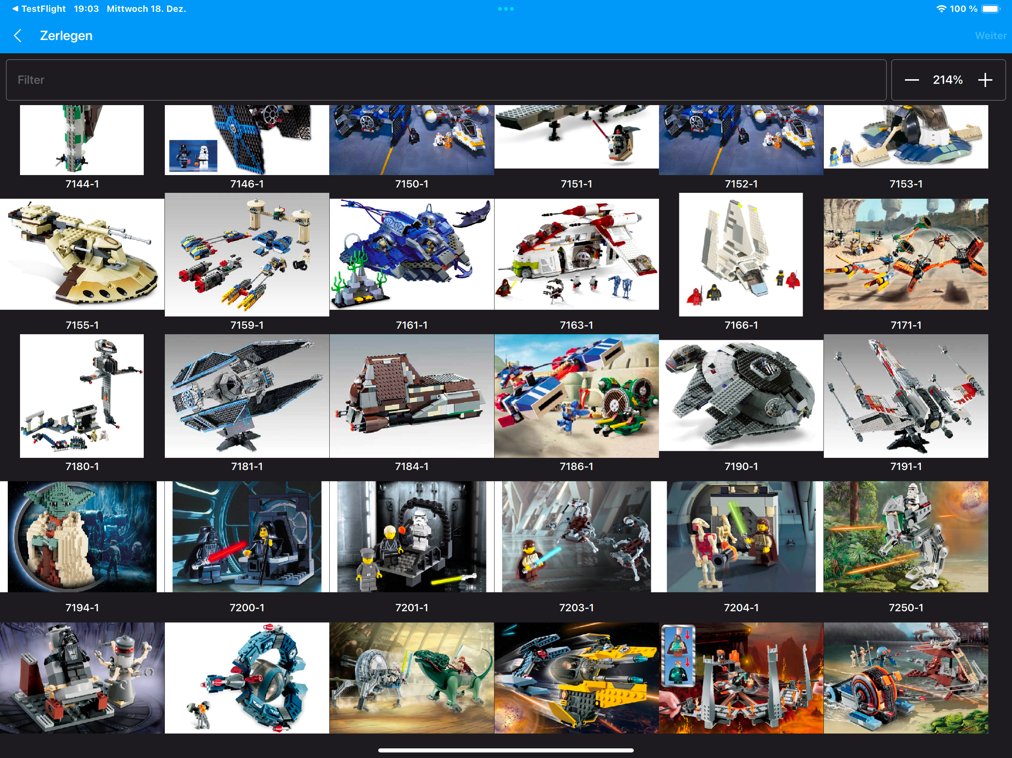1012x758 pixels.
Task: Go back using the back chevron
Action: (18, 36)
